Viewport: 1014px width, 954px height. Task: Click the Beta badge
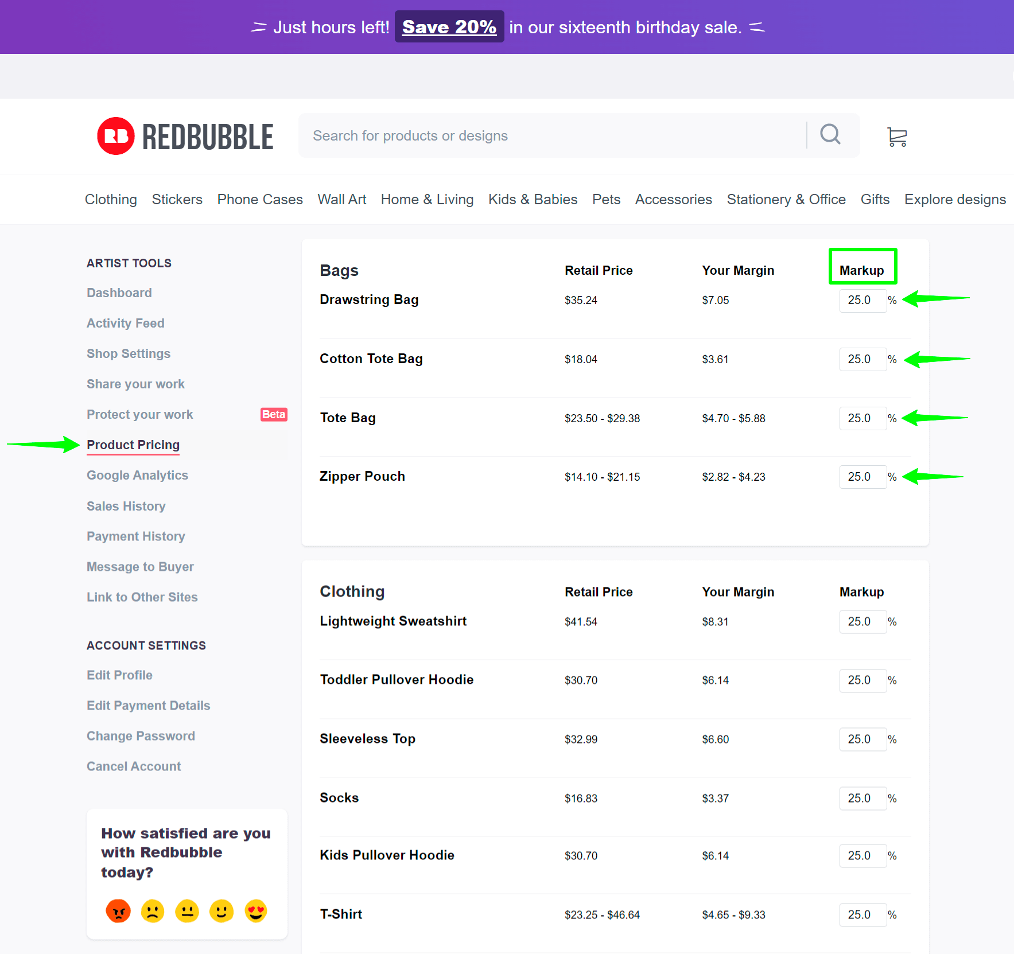coord(274,414)
